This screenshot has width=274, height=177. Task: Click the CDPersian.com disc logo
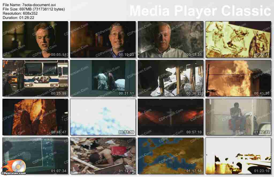point(13,167)
